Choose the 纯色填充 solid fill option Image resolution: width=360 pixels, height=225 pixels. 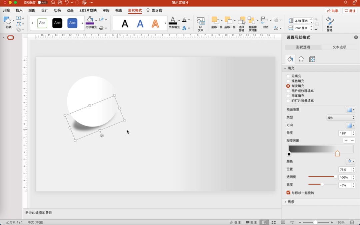[x=288, y=81]
